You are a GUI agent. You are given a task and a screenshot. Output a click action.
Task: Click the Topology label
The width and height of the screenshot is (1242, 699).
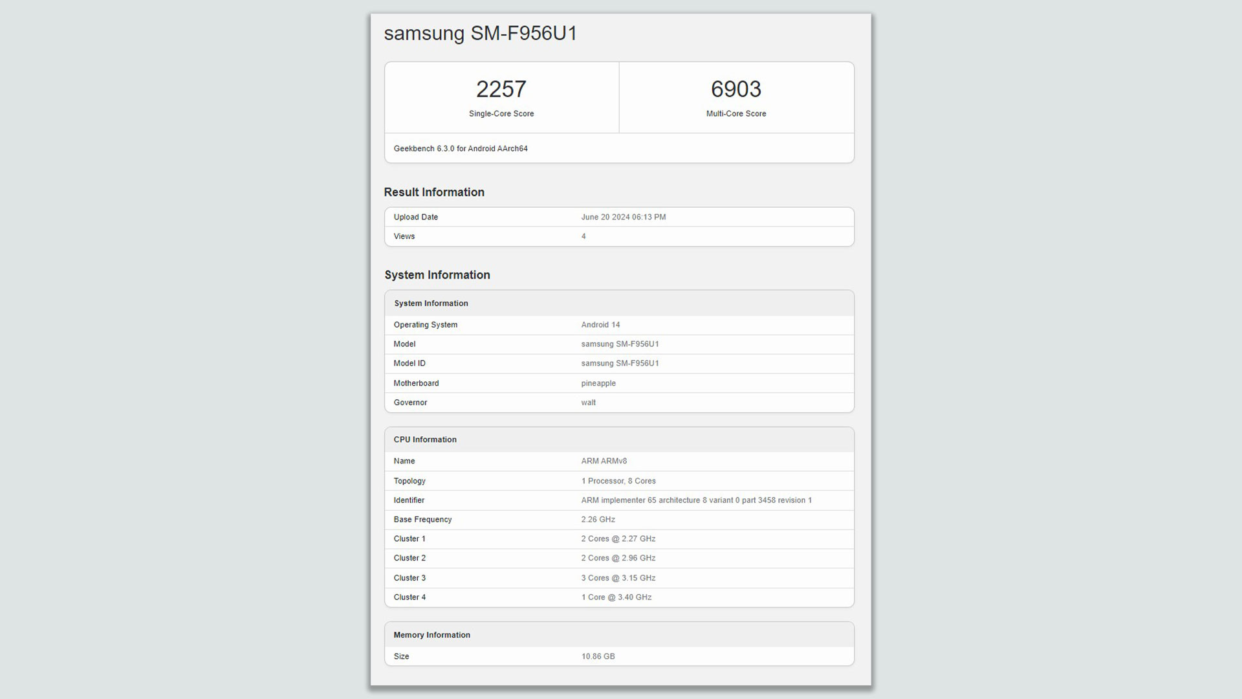point(409,481)
